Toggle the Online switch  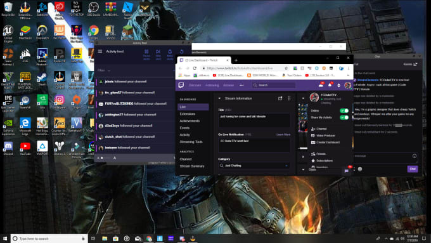point(344,110)
